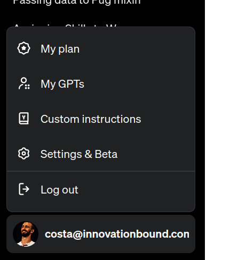This screenshot has width=238, height=260.
Task: Open the Passing data to Pug mixin chat
Action: pos(77,2)
